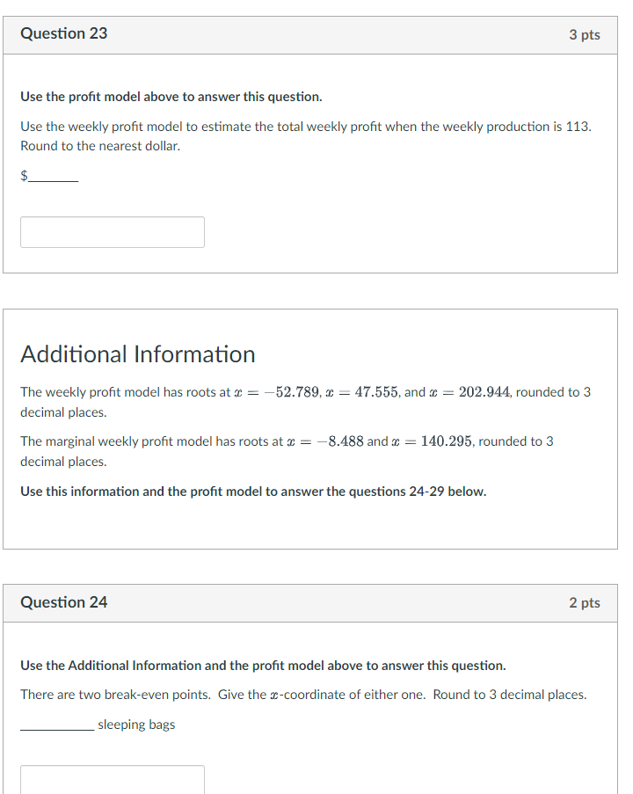Click the 3 pts label for Question 23
The width and height of the screenshot is (633, 794).
(587, 34)
